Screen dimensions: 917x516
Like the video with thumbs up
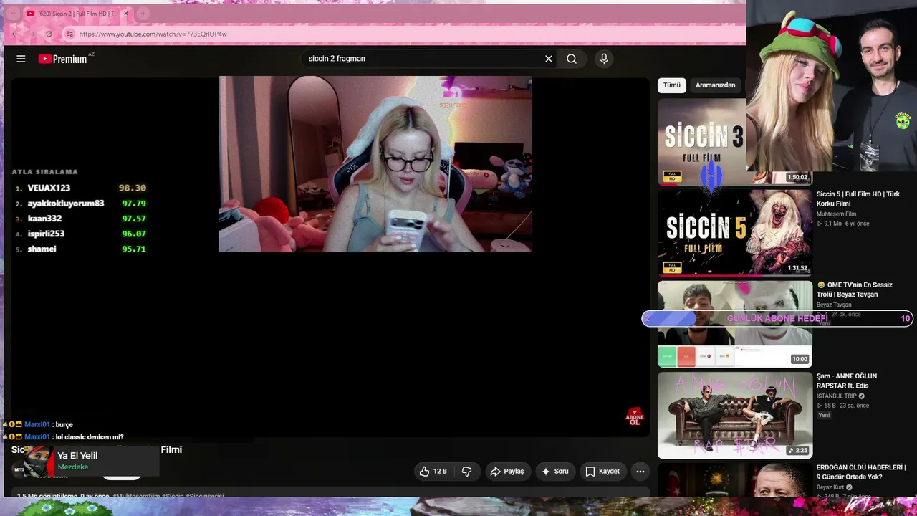[x=434, y=471]
